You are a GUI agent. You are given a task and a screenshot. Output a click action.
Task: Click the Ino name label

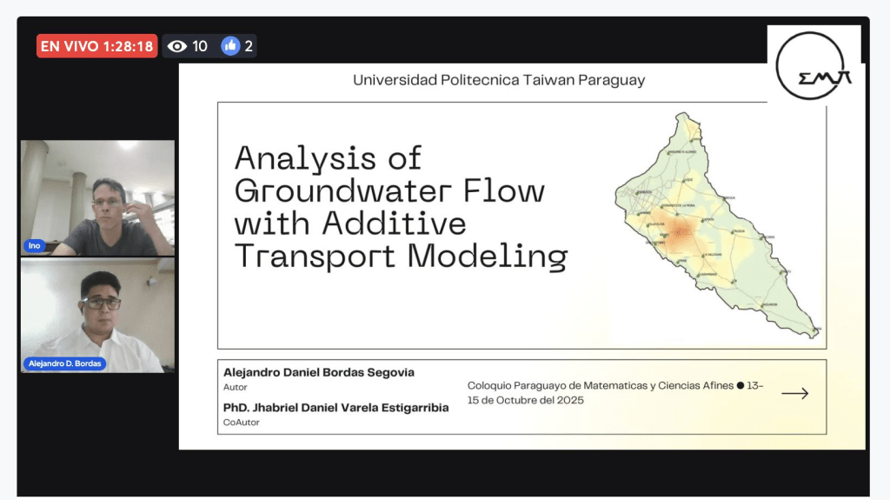click(x=34, y=246)
